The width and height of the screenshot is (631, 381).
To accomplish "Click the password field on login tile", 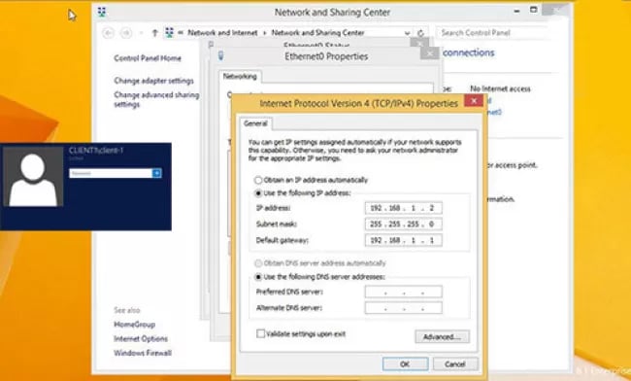I will click(111, 173).
